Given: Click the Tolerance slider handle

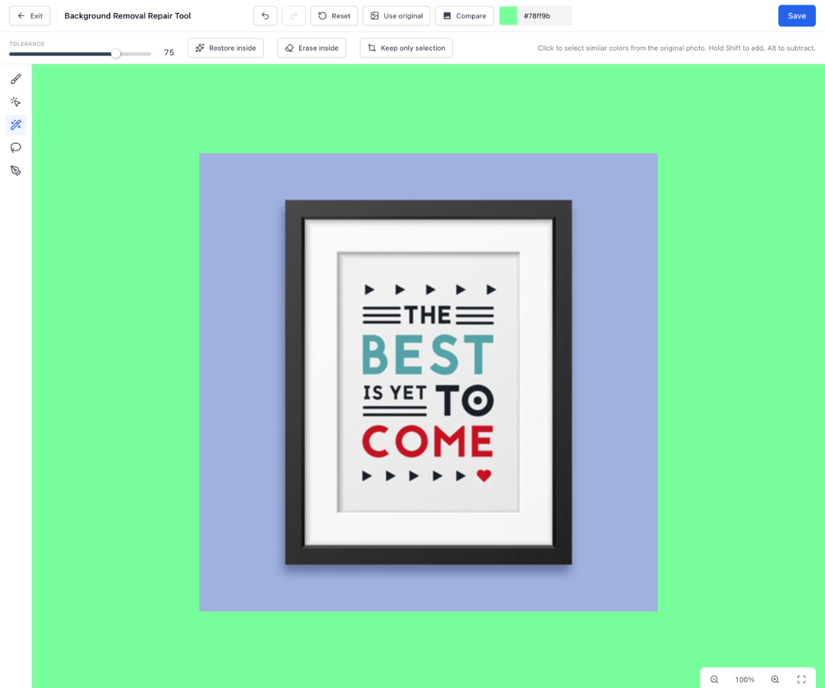Looking at the screenshot, I should (x=116, y=54).
